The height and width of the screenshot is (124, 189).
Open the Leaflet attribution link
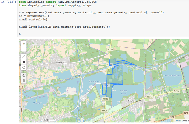(178, 121)
